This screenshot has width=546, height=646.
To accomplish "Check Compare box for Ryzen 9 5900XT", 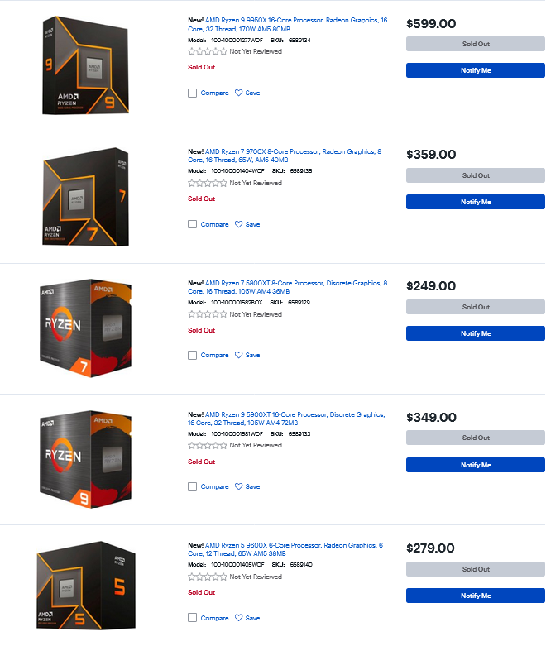I will click(193, 486).
